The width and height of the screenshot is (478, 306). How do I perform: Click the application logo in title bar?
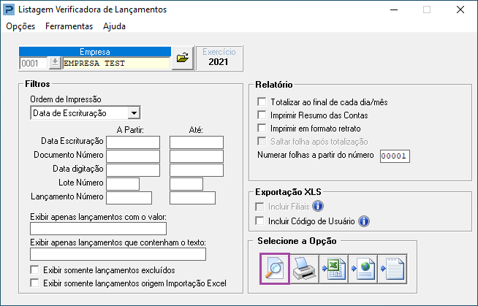click(x=9, y=9)
